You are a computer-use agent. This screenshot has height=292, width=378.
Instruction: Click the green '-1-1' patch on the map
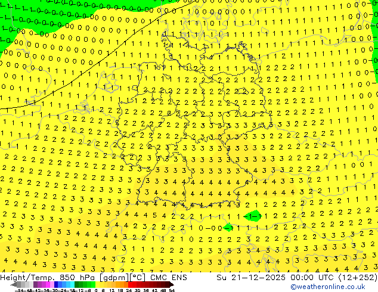pyautogui.click(x=253, y=216)
